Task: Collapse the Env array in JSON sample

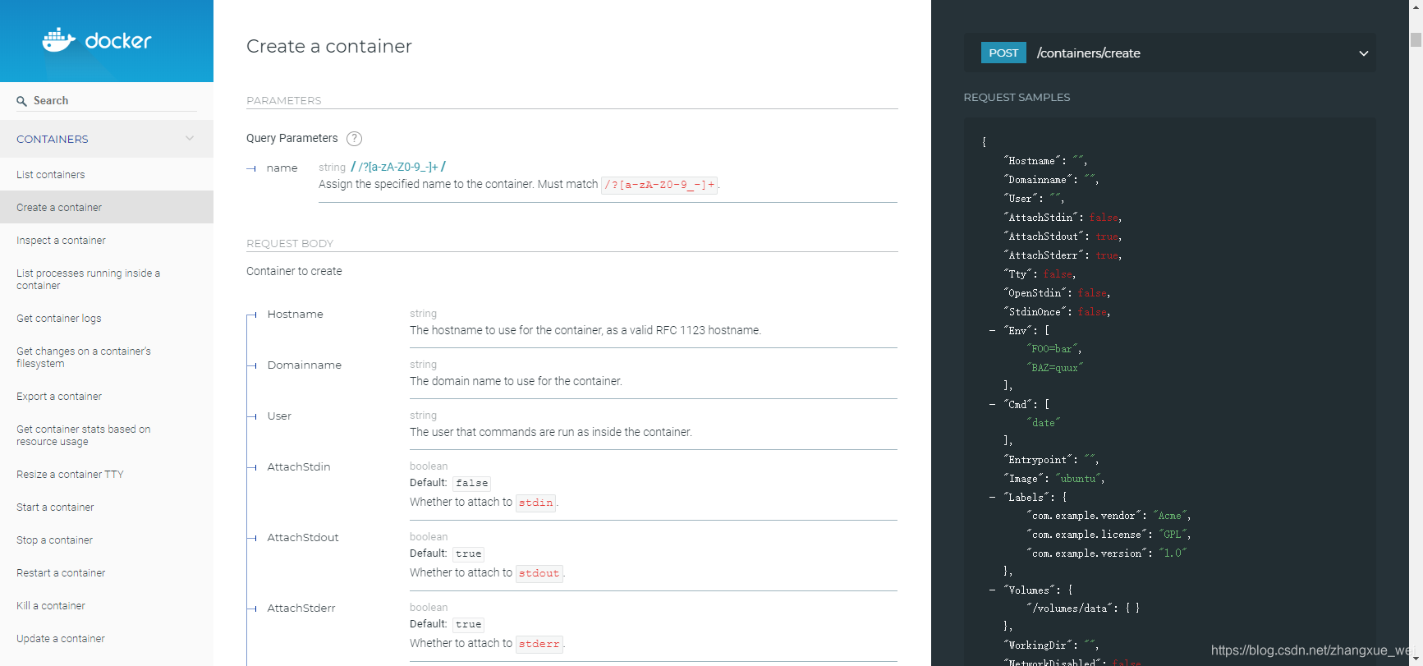Action: (x=993, y=330)
